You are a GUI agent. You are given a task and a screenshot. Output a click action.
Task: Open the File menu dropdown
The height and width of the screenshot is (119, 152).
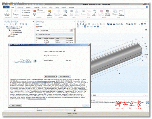coord(6,7)
